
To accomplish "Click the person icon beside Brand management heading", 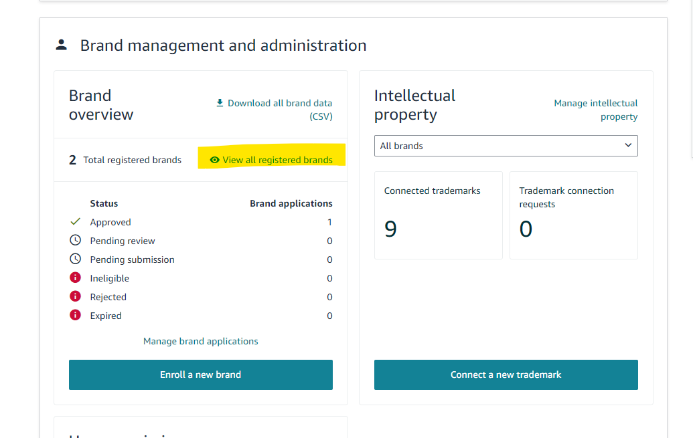I will [x=62, y=45].
